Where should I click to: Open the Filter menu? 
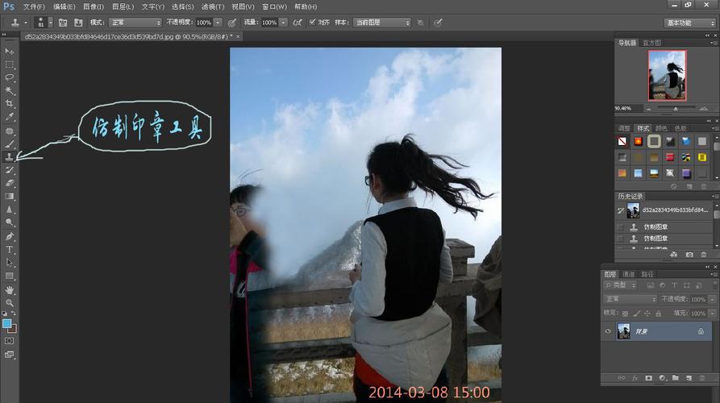point(213,7)
